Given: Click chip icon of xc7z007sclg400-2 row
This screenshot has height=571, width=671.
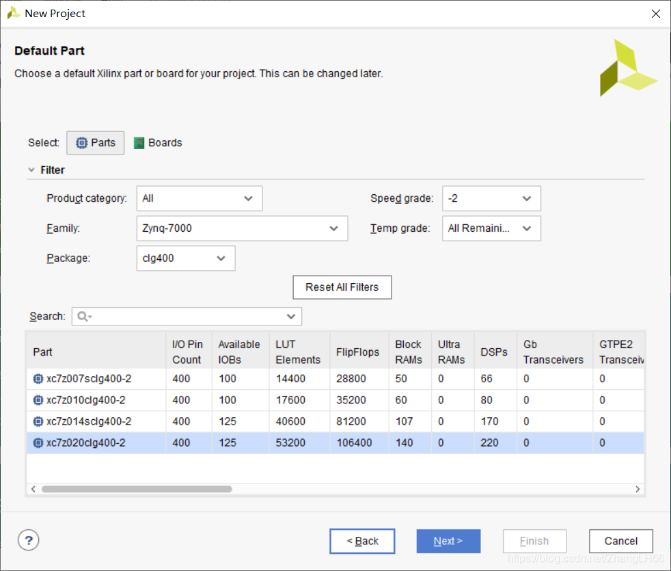Looking at the screenshot, I should tap(38, 379).
